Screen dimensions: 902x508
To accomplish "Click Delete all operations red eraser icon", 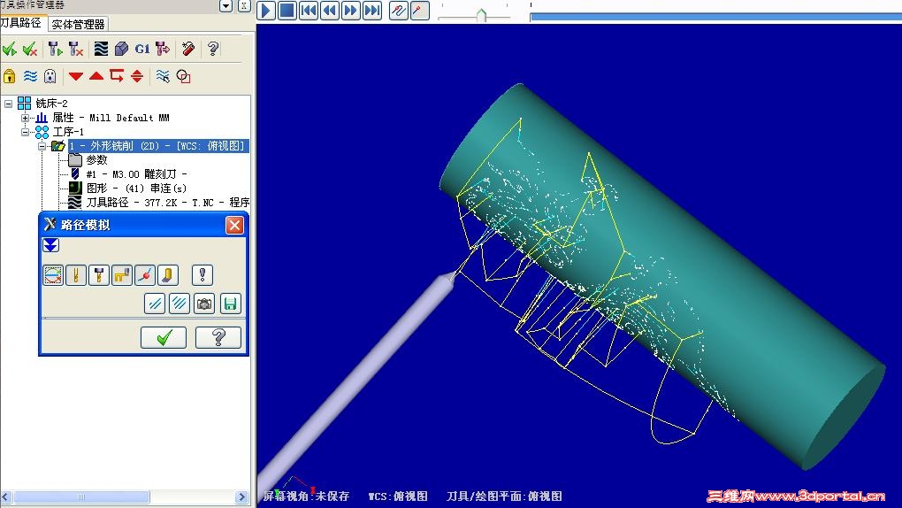I will click(188, 49).
